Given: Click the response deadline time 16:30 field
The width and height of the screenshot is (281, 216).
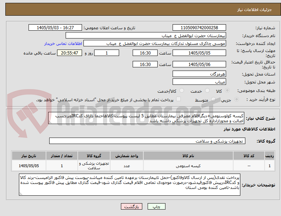Looking at the screenshot, I should tap(145, 53).
